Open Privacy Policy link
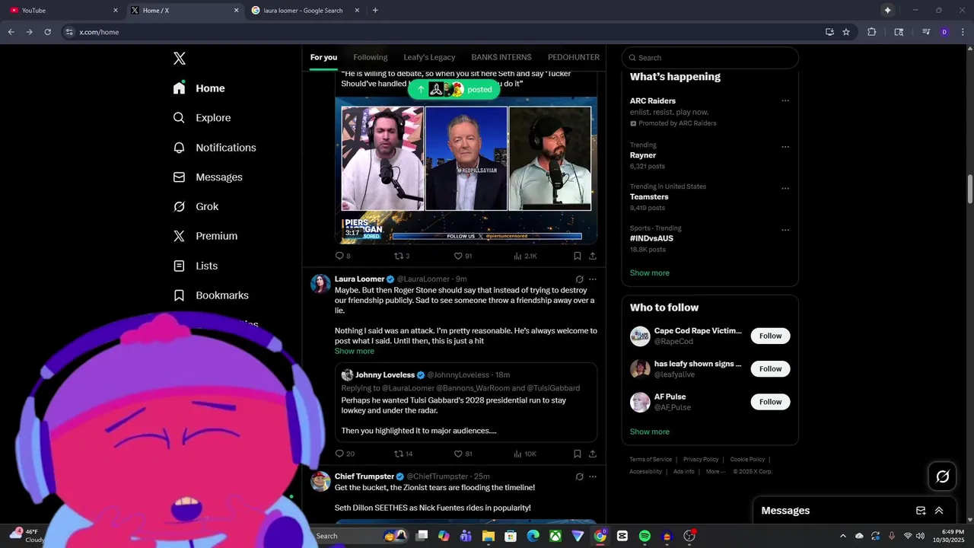Screen dimensions: 974x548 click(701, 459)
